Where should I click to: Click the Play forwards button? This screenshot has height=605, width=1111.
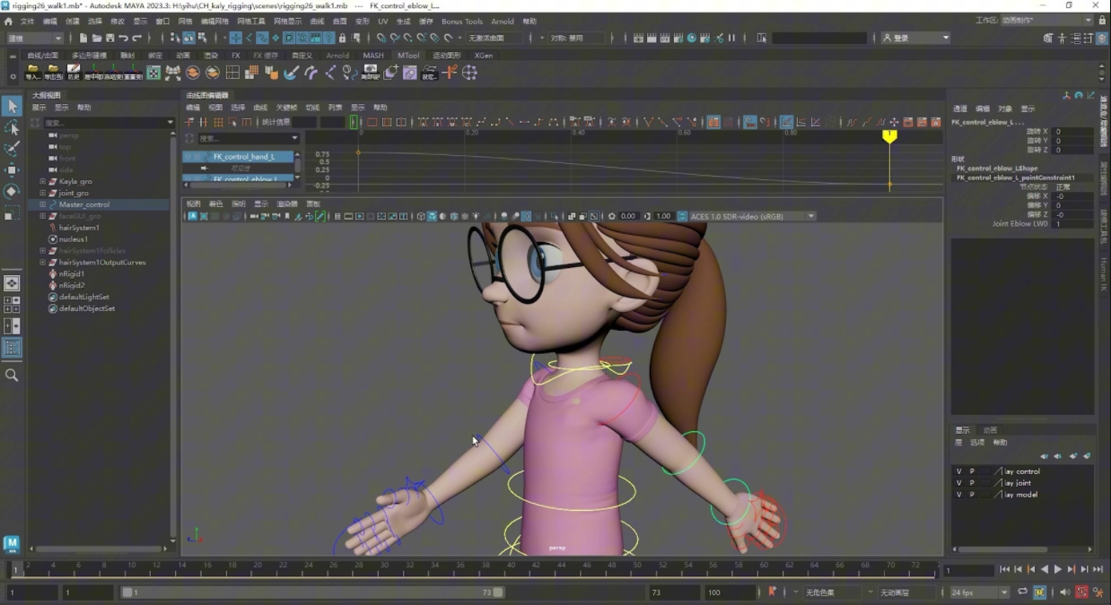(x=1058, y=569)
